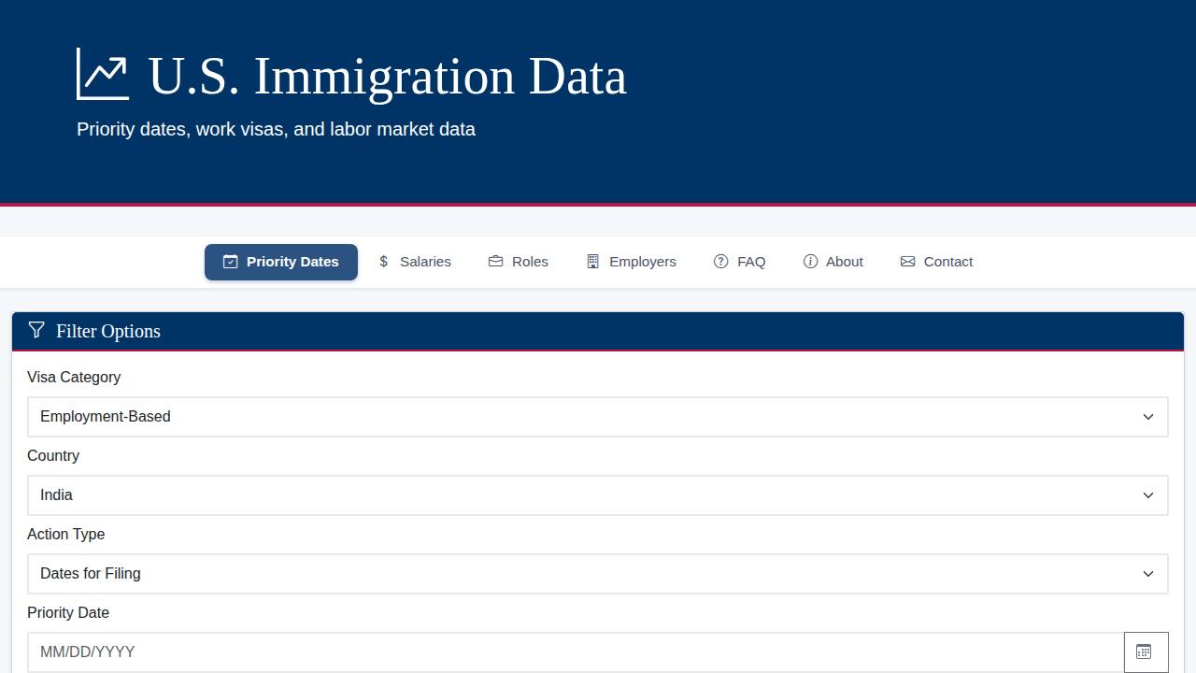Open the Action Type dropdown
Screen dimensions: 1196x673
[598, 574]
